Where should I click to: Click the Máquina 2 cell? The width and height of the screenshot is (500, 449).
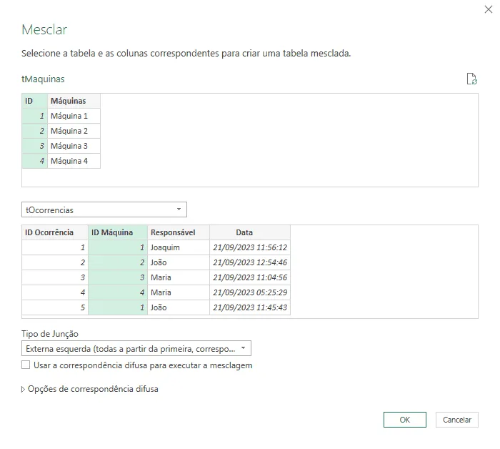tap(74, 131)
